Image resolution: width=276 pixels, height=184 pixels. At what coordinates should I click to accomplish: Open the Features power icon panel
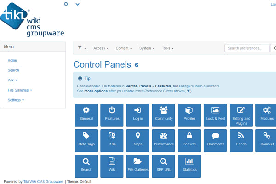pyautogui.click(x=112, y=115)
